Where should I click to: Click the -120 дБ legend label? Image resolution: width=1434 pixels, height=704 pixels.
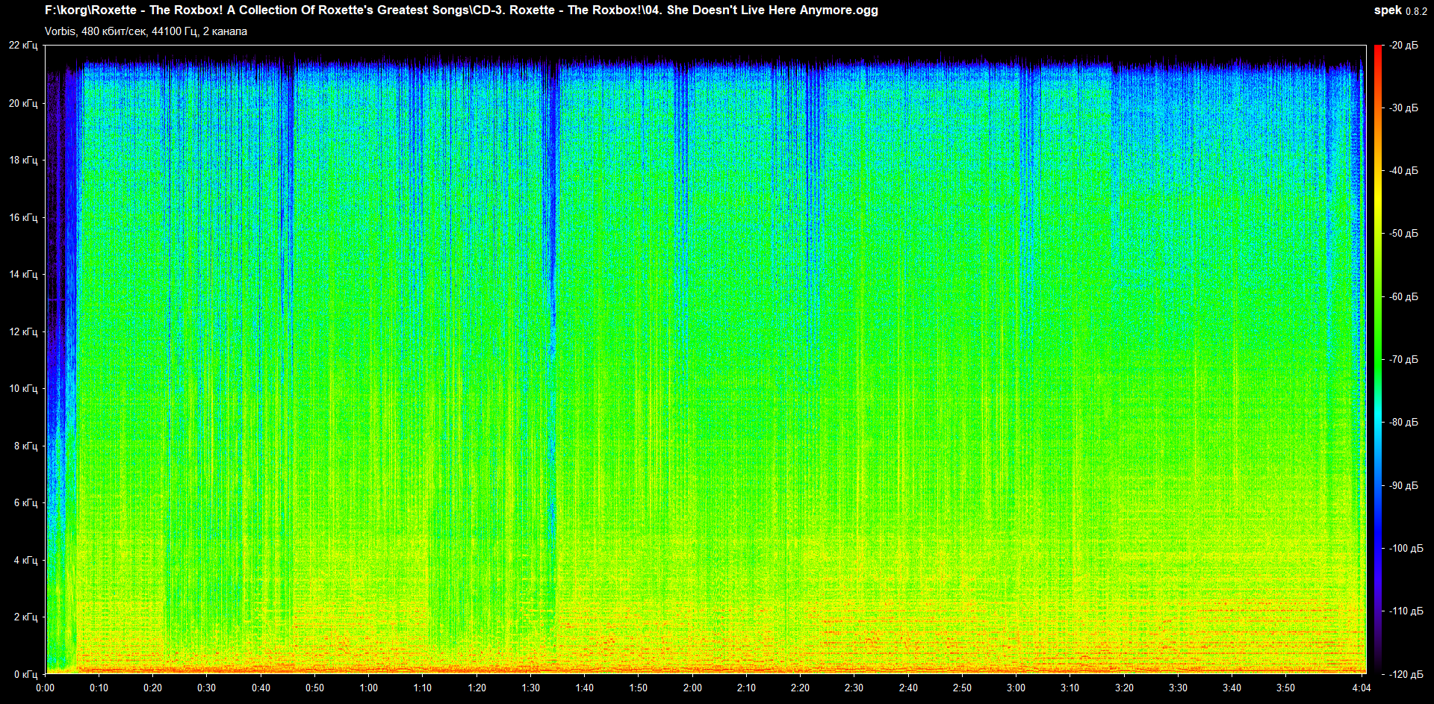pyautogui.click(x=1405, y=674)
